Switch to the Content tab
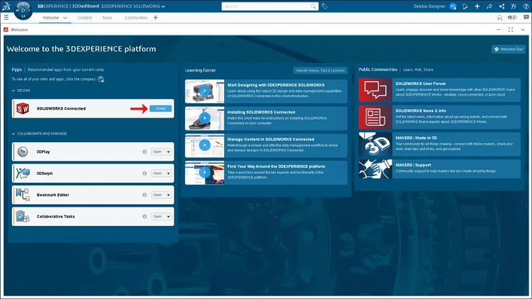 tap(84, 18)
